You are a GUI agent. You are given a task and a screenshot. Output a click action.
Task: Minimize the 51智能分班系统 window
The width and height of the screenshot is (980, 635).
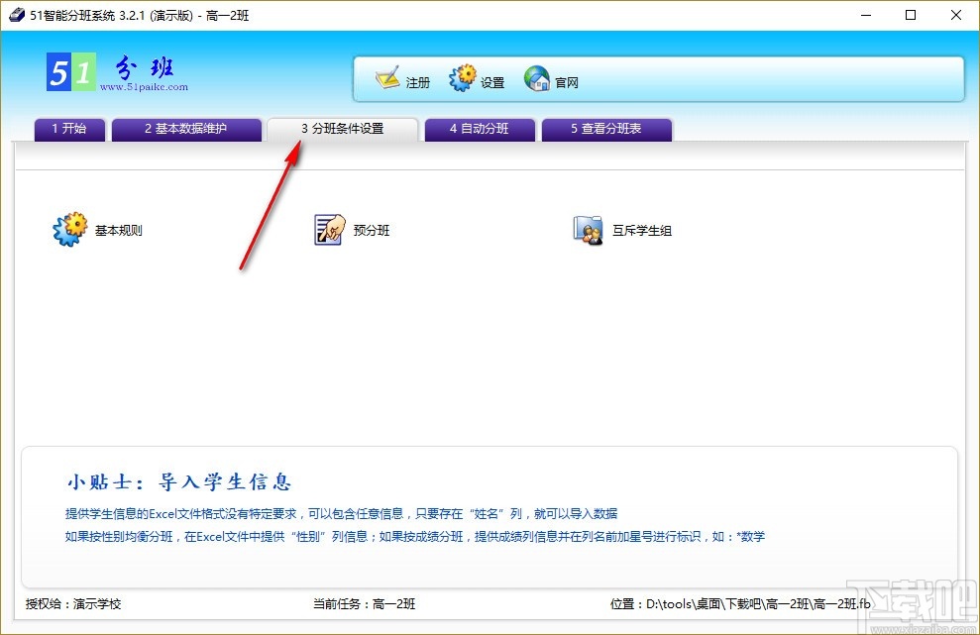[x=866, y=15]
